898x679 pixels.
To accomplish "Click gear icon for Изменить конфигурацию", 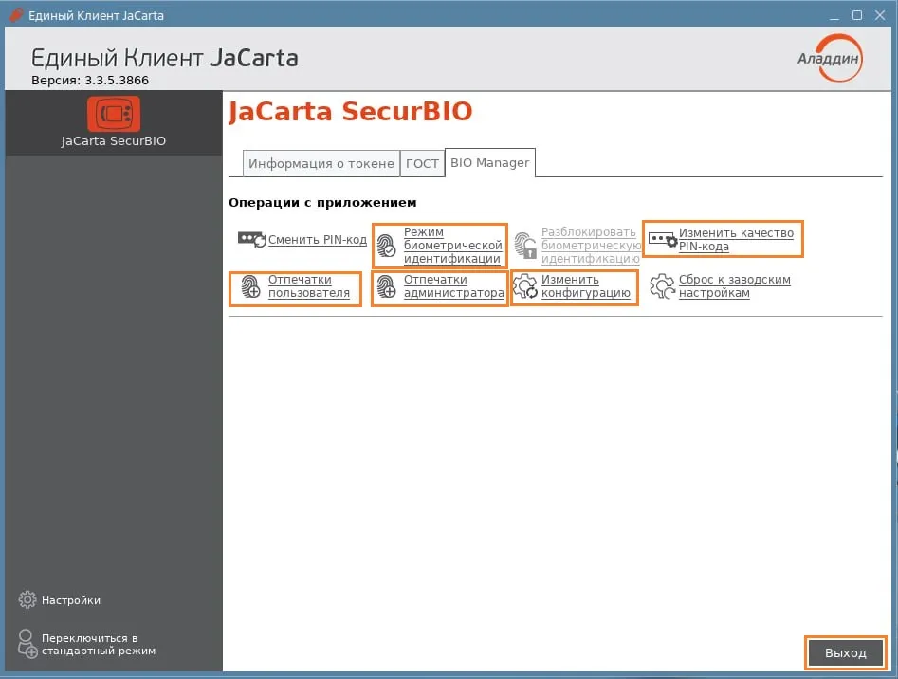I will point(525,286).
